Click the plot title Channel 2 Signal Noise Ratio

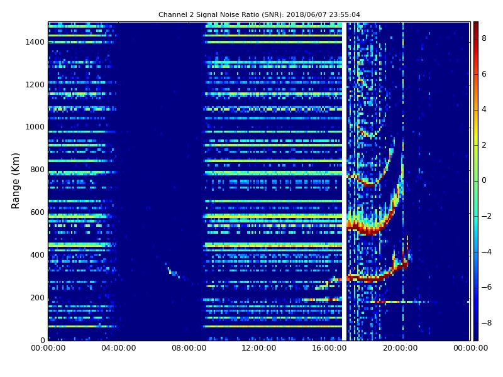[259, 14]
